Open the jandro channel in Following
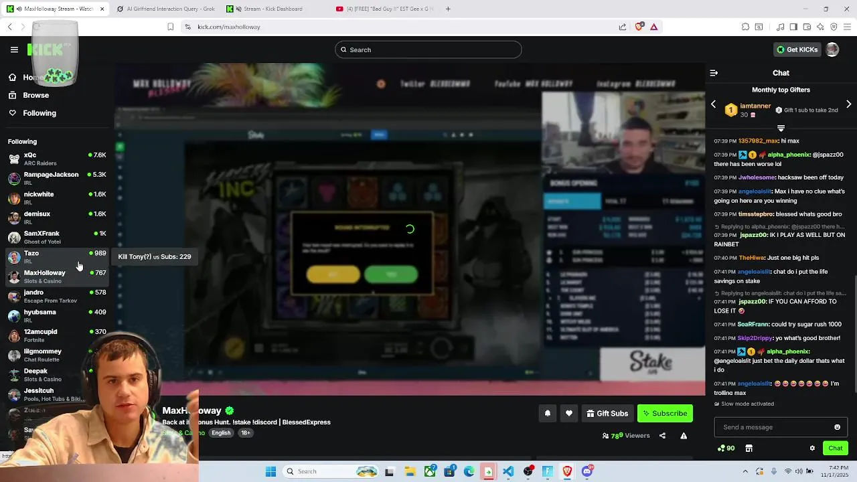The image size is (857, 482). (56, 296)
